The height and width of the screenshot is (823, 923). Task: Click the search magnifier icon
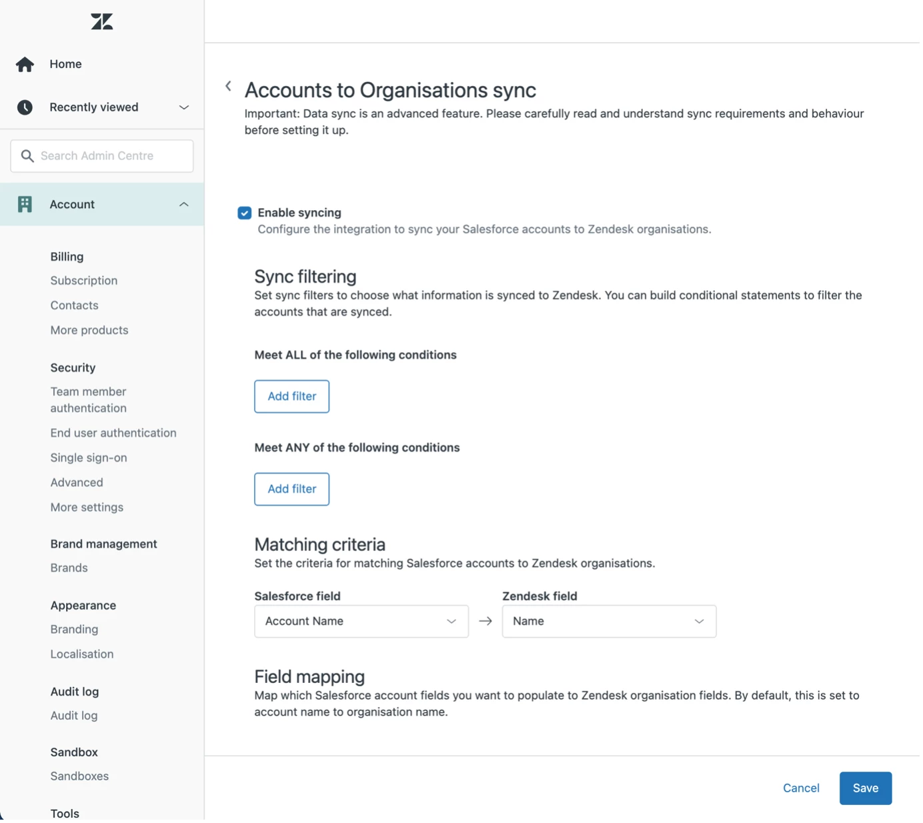coord(27,156)
